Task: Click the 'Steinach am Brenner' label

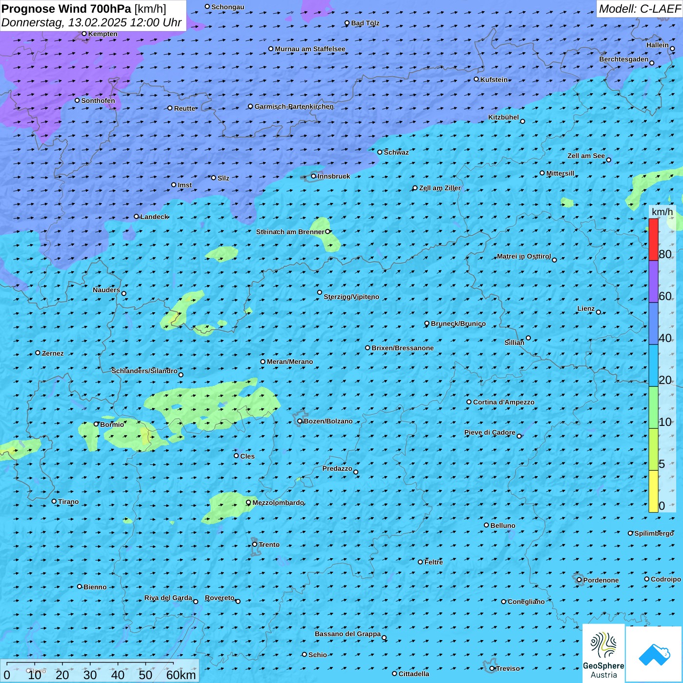Action: tap(290, 232)
